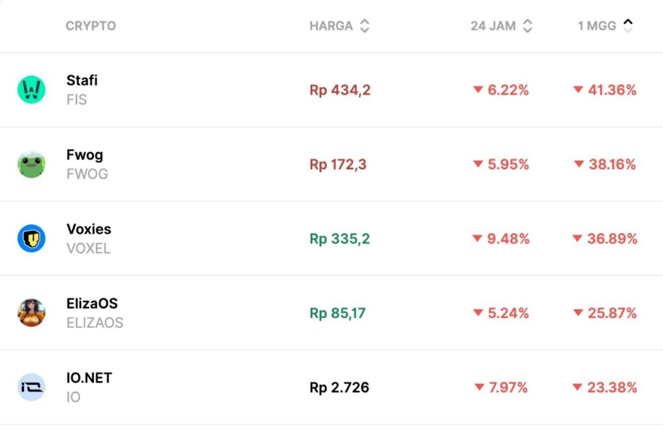Click the Rp 2.726 price value

pos(339,387)
